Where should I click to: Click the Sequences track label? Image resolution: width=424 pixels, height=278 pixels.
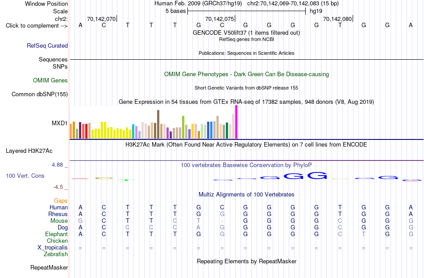(53, 59)
